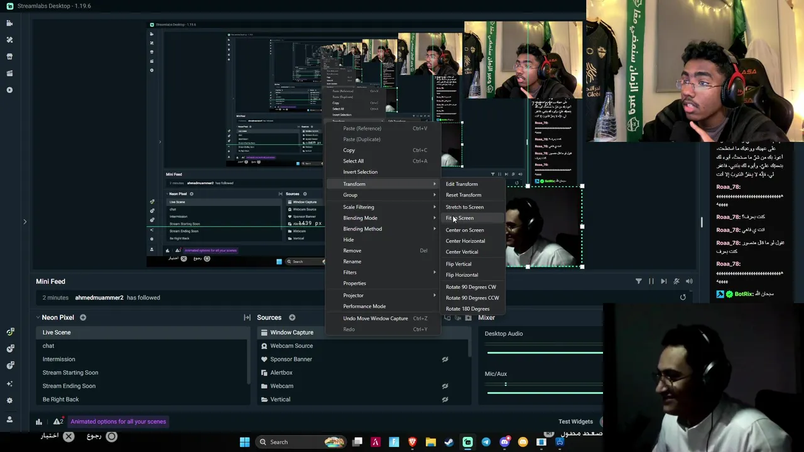The height and width of the screenshot is (452, 804).
Task: Refresh the ahmedmuammer2 follow event
Action: pyautogui.click(x=683, y=298)
